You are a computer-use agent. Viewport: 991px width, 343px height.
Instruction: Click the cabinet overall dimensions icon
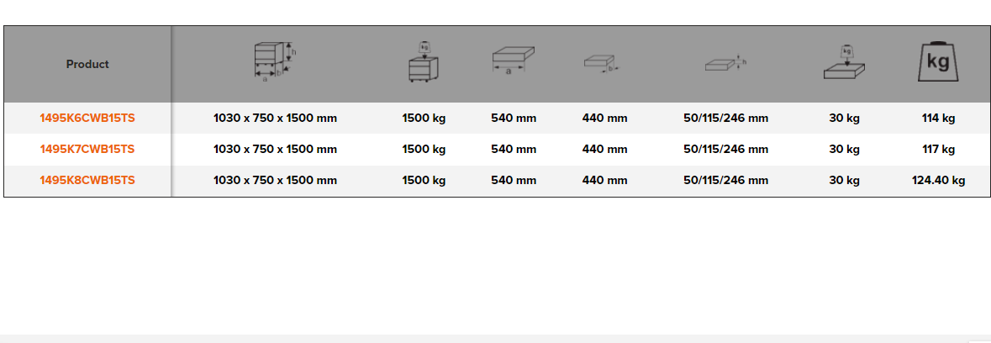pyautogui.click(x=275, y=63)
